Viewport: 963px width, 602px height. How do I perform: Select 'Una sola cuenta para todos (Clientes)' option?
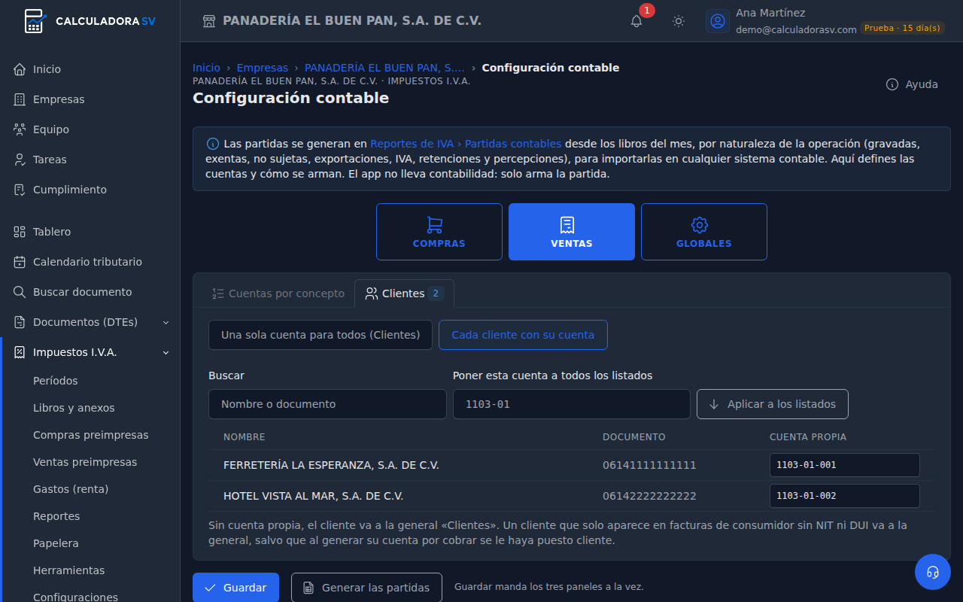[320, 335]
